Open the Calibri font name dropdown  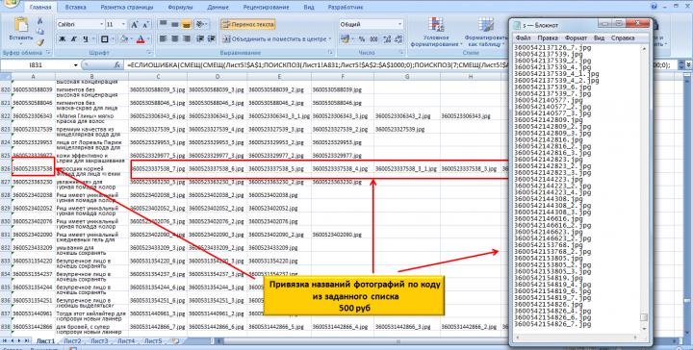(102, 24)
